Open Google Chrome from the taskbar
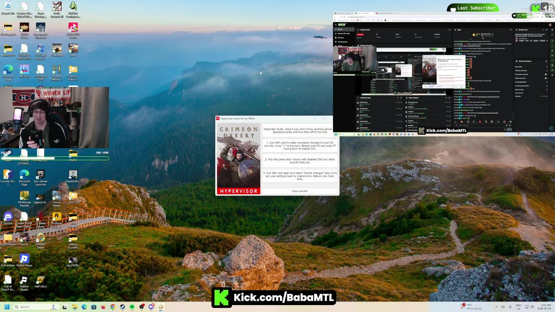Screen dimensions: 555x312 (113, 307)
